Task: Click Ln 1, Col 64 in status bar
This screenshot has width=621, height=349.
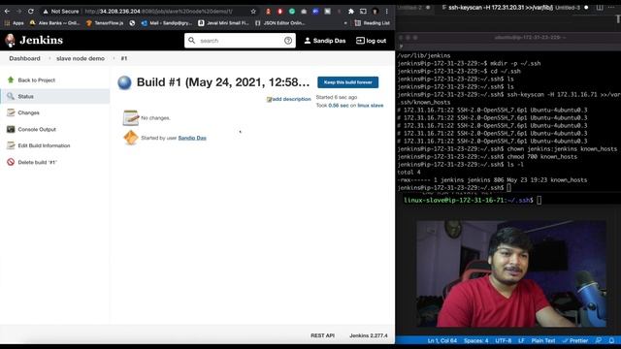Action: [442, 340]
